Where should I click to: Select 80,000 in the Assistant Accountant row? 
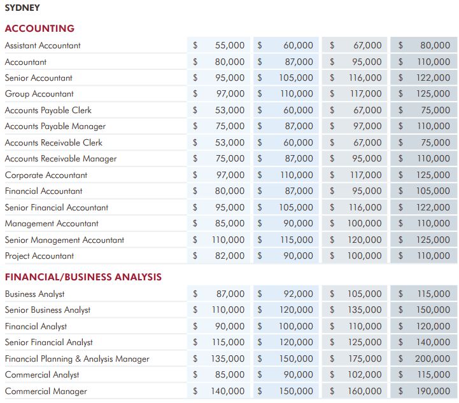pyautogui.click(x=435, y=45)
